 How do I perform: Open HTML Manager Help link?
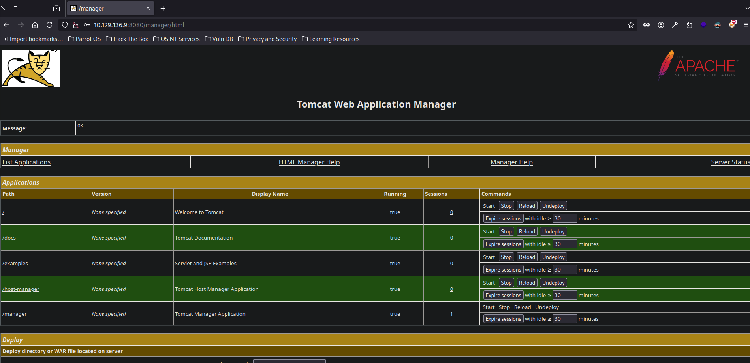tap(309, 162)
